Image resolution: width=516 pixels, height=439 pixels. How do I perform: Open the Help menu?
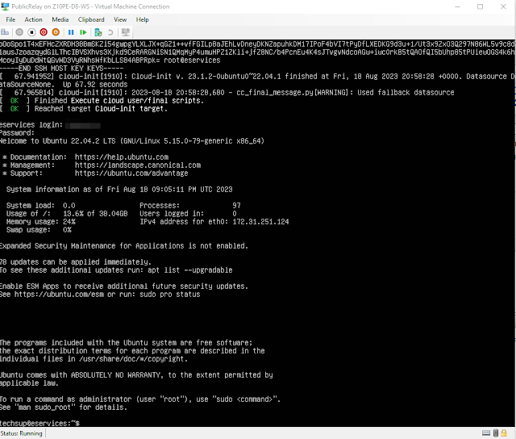[142, 19]
